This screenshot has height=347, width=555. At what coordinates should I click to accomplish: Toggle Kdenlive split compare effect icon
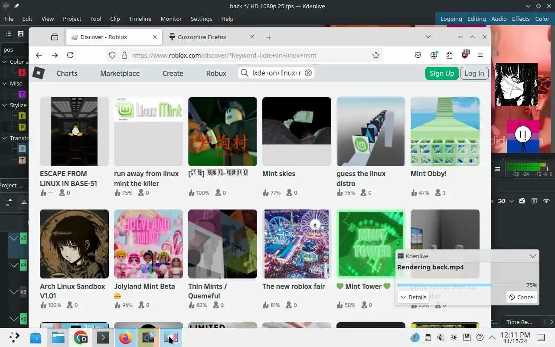point(534,201)
